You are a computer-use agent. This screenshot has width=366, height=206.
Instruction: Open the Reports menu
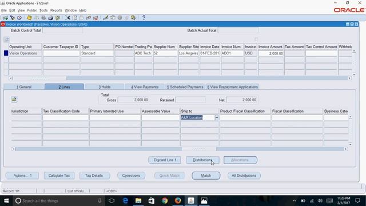tap(56, 10)
